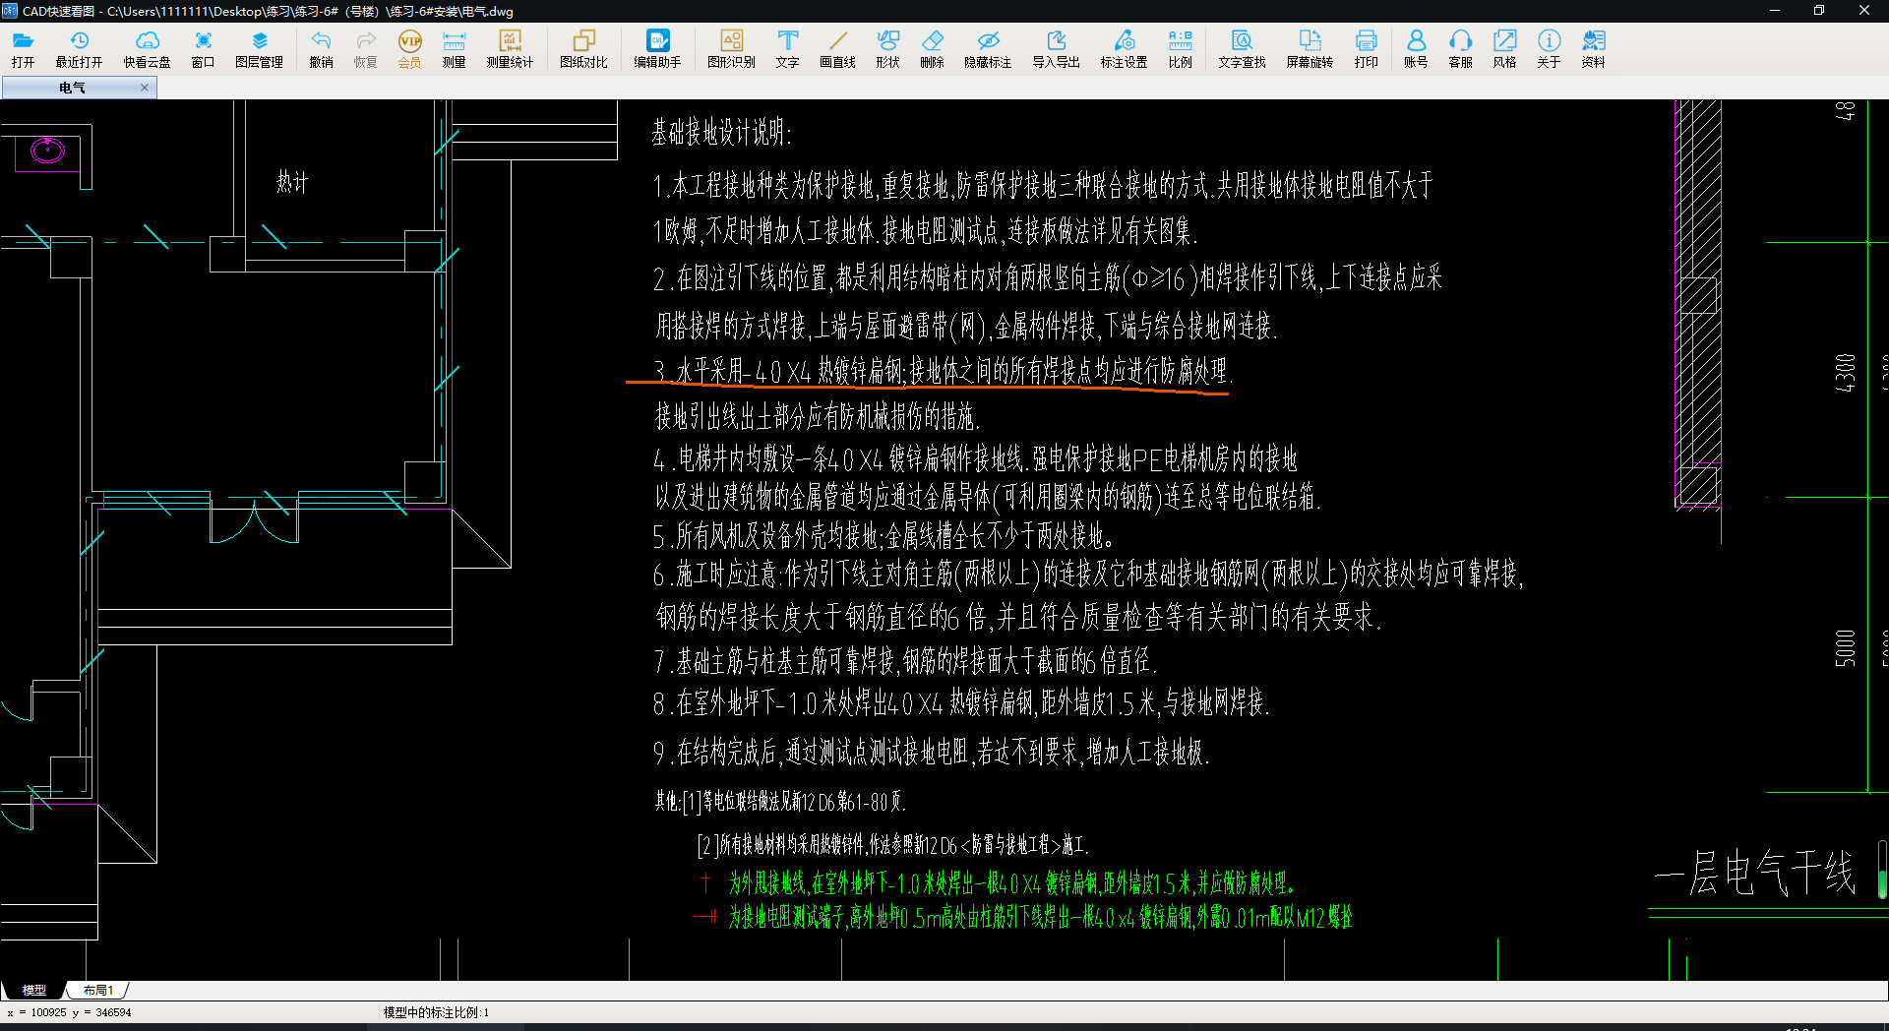
Task: Undo last action with 撤销
Action: (321, 48)
